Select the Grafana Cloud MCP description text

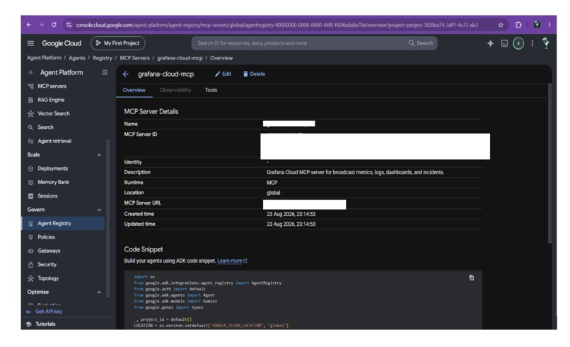point(355,173)
